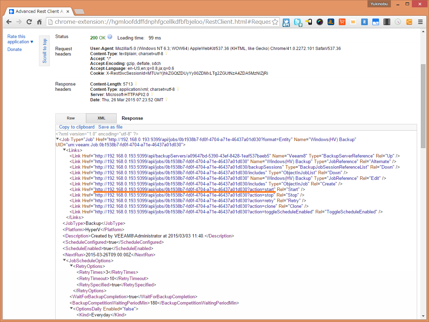Collapse the JobScheduleOptions node
Viewport: 429px width, 322px height.
64,260
